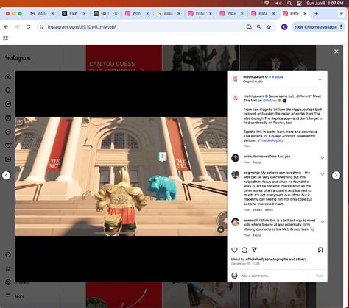This screenshot has height=308, width=349.
Task: Open the emoji picker beside the comment field
Action: [x=234, y=276]
